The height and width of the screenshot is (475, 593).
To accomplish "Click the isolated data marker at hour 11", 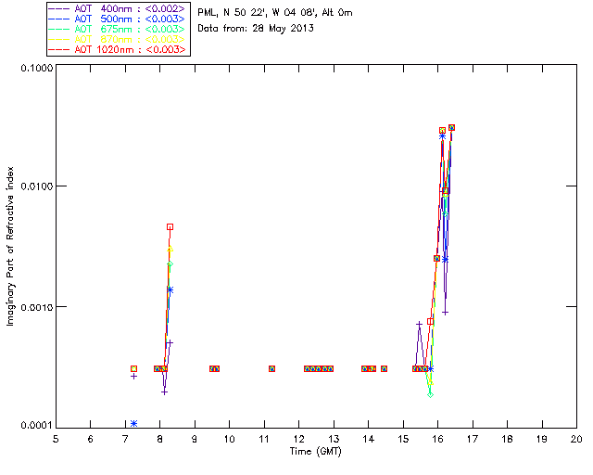I will [271, 368].
